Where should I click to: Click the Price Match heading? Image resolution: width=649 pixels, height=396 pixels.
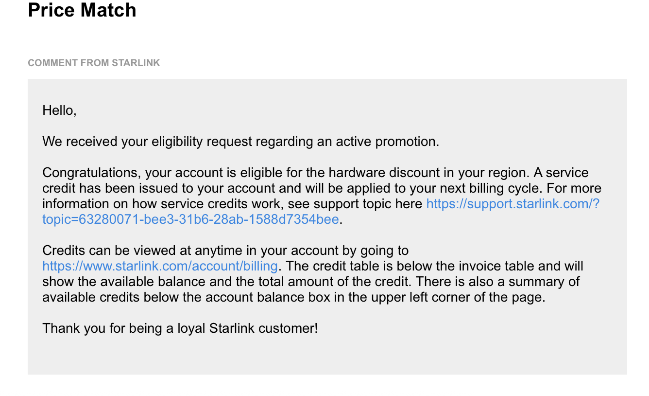point(82,10)
